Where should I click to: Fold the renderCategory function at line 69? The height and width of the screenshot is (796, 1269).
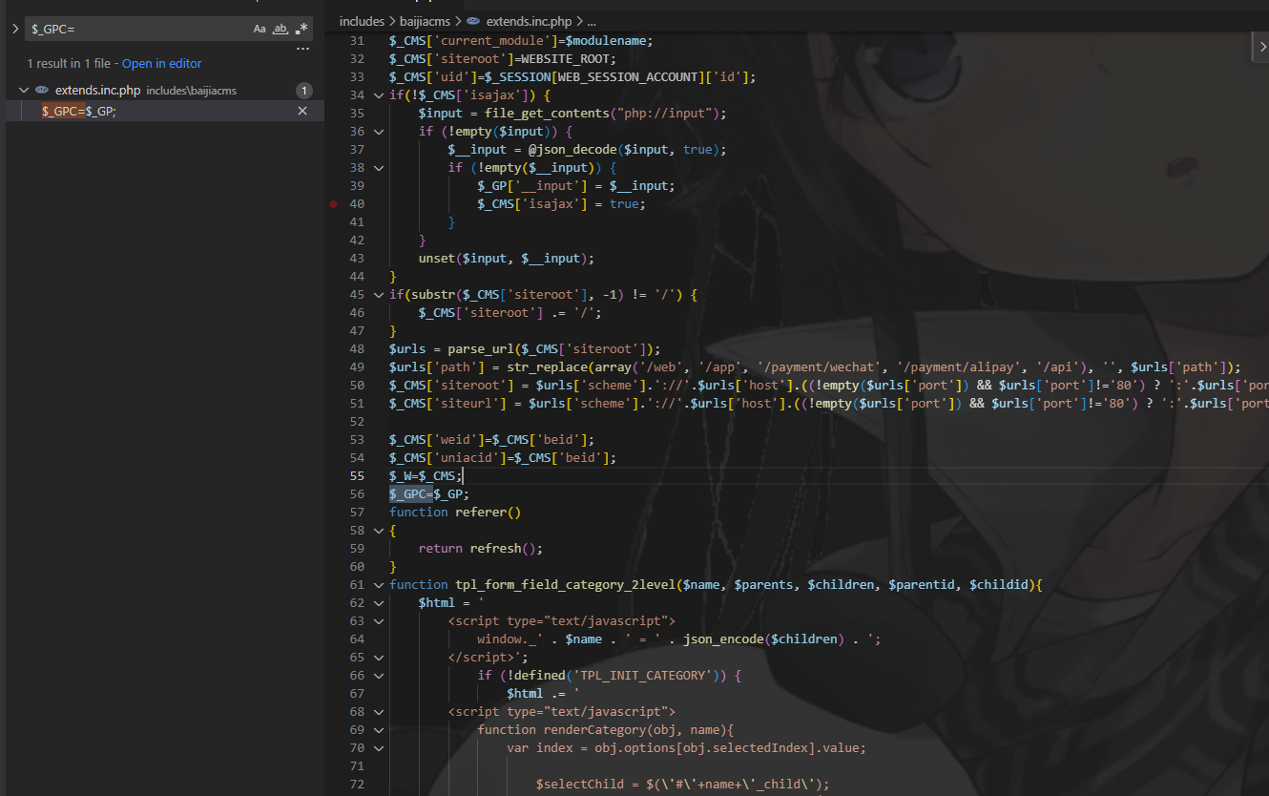click(379, 730)
